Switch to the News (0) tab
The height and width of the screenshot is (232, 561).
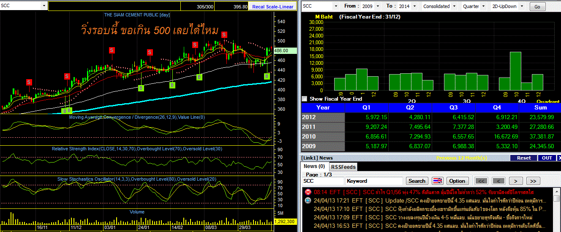(314, 166)
